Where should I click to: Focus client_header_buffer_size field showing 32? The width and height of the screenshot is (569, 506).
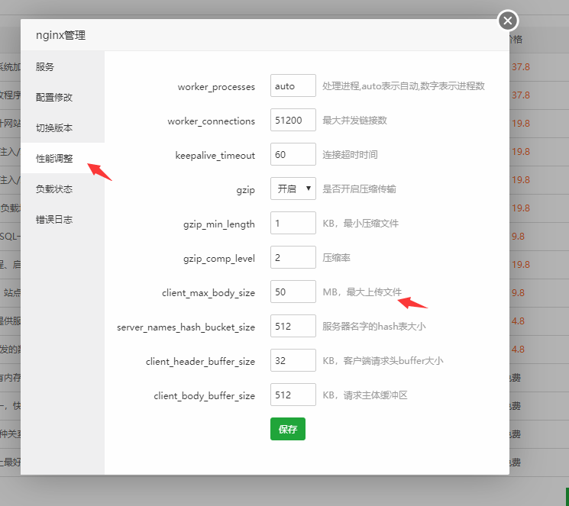293,360
